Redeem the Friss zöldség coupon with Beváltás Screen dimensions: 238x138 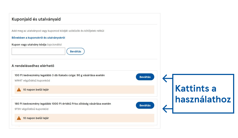(x=145, y=105)
